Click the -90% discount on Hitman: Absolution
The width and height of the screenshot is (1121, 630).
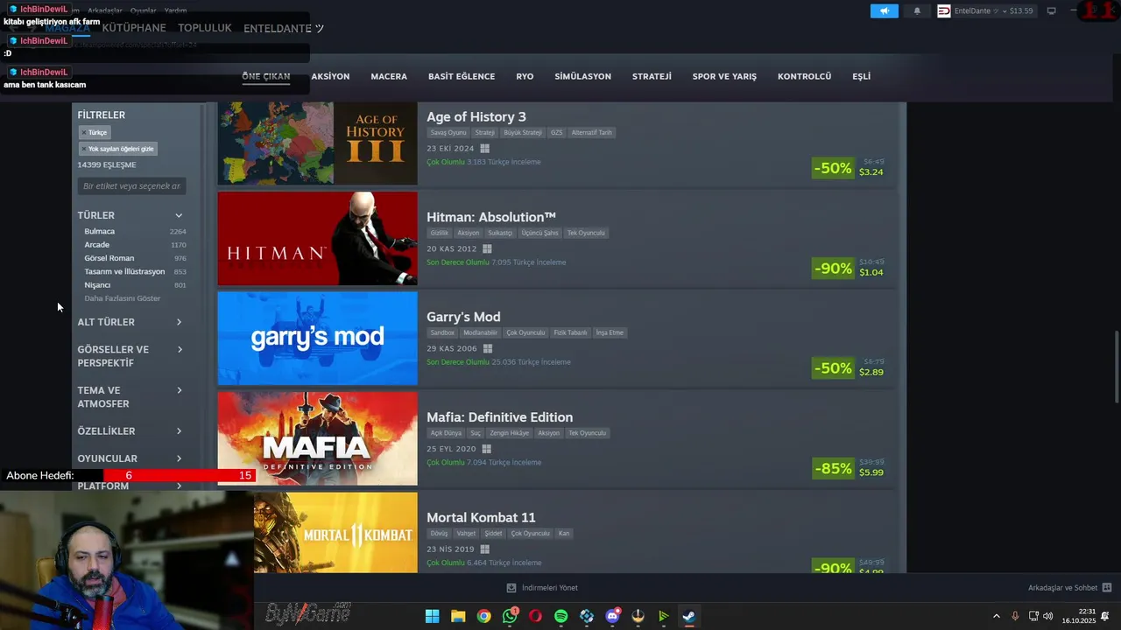[x=833, y=269]
